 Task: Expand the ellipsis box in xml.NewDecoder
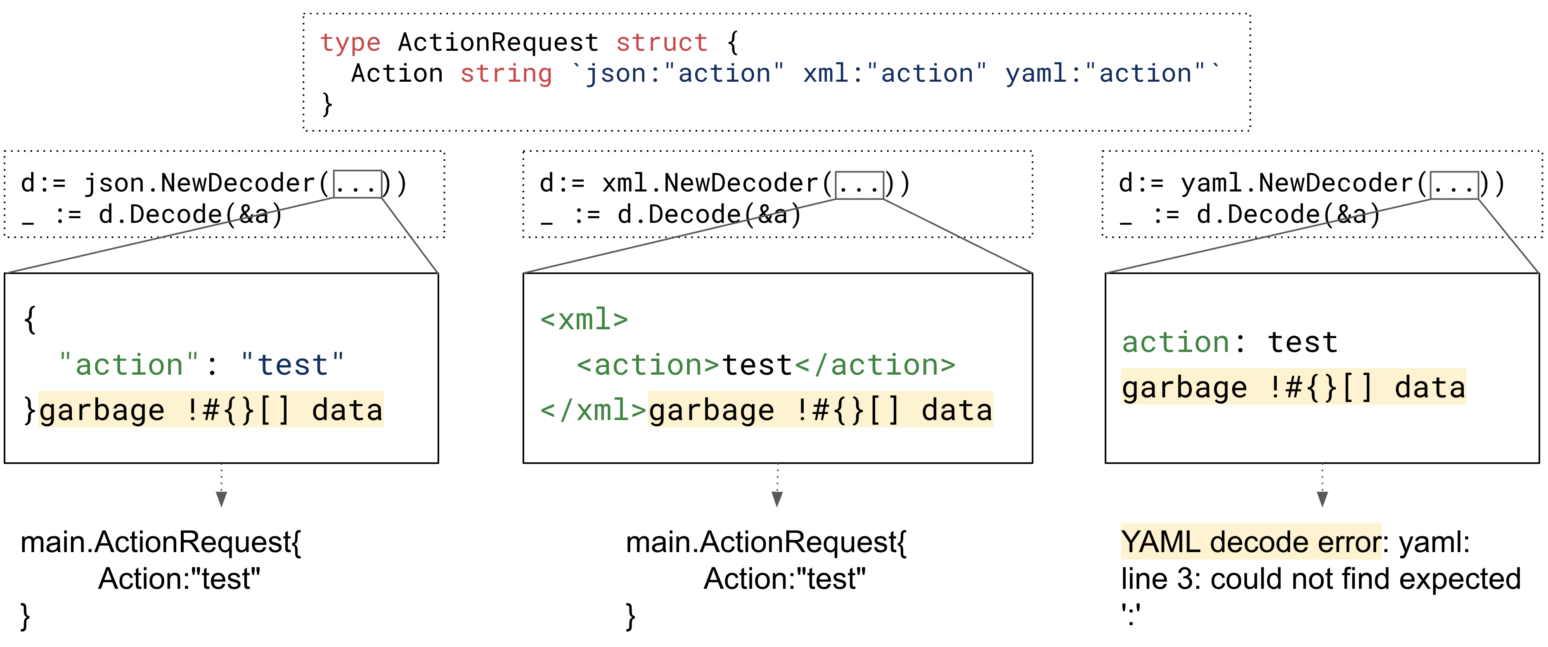coord(859,184)
